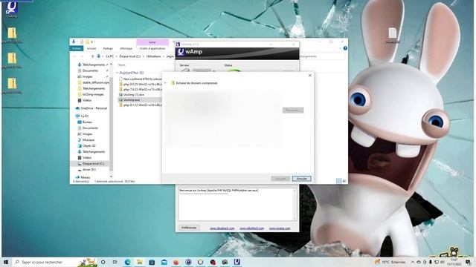The image size is (476, 267).
Task: Open Préférences in the UwAmp window
Action: click(x=189, y=228)
